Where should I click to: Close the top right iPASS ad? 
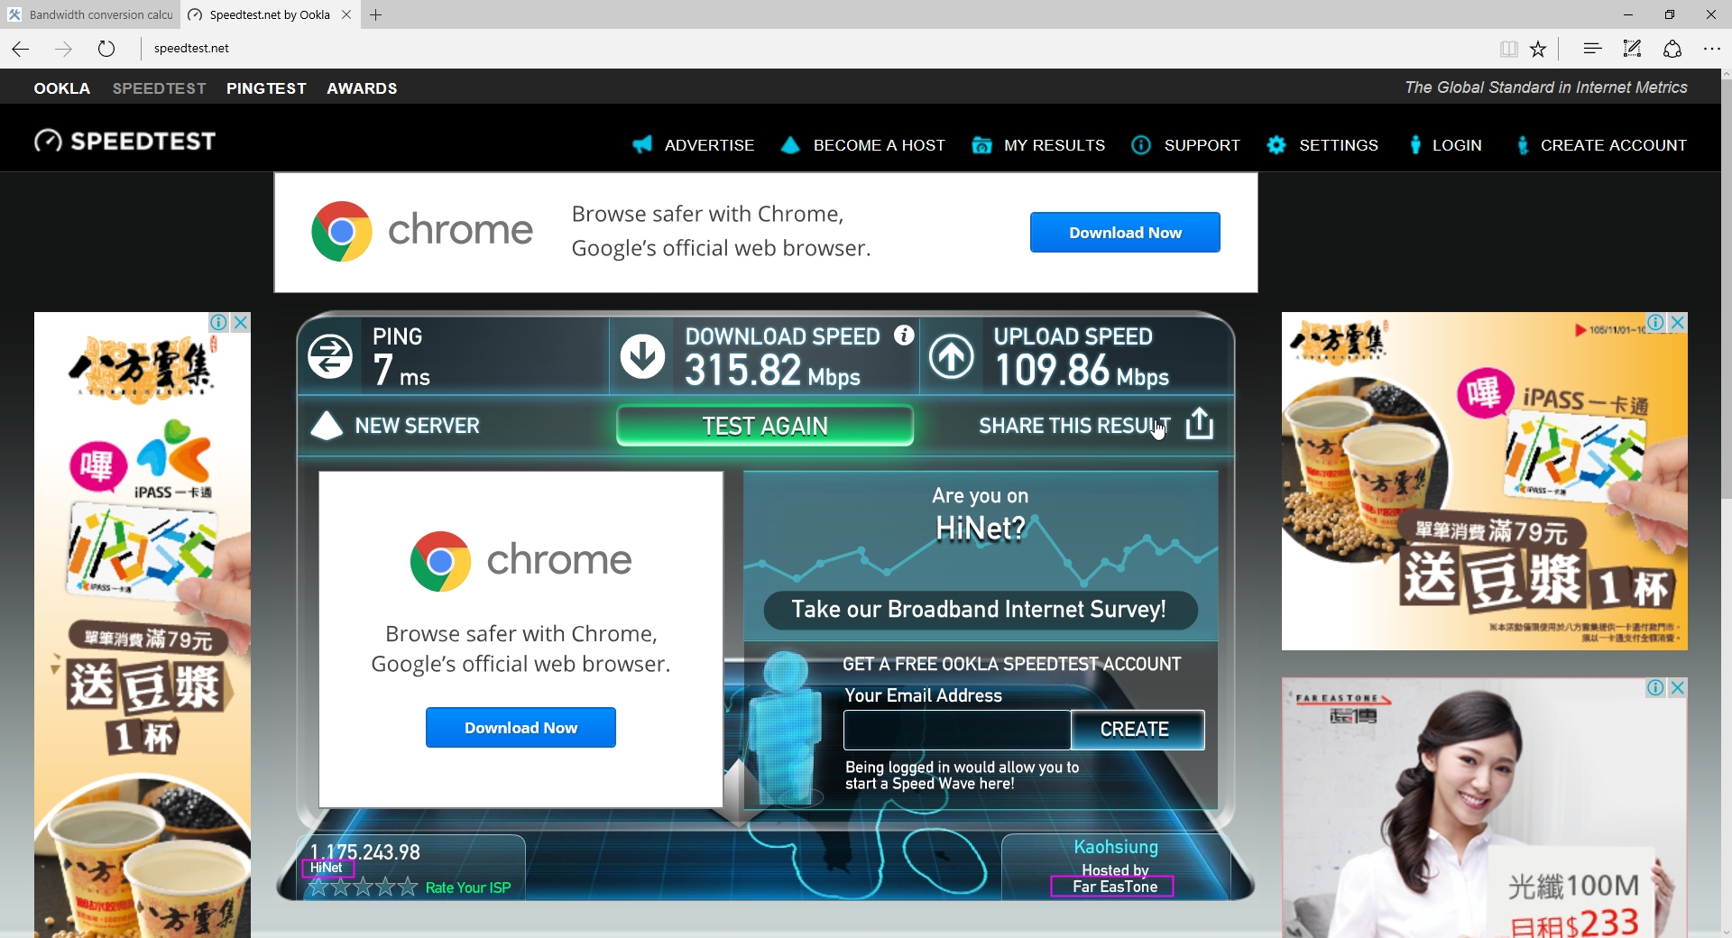[1678, 322]
